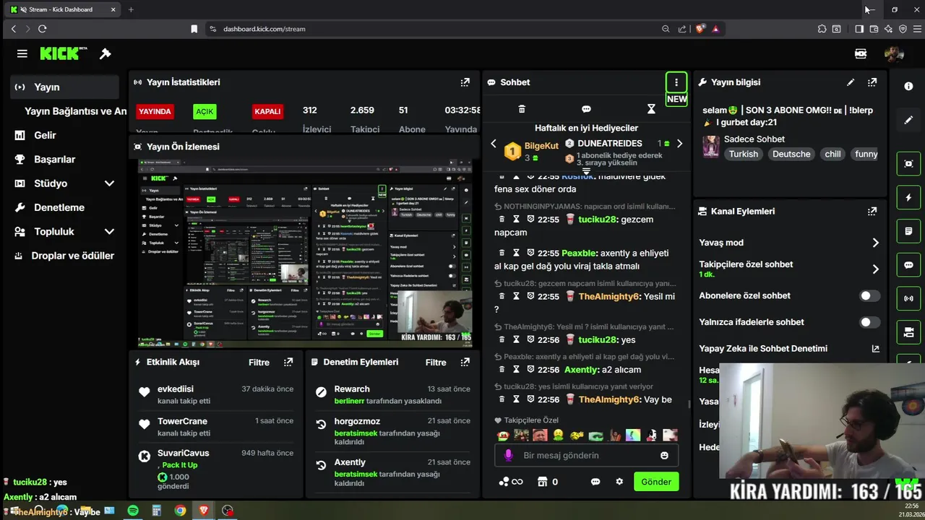Image resolution: width=925 pixels, height=520 pixels.
Task: Click the purple microphone icon in message box
Action: coord(509,456)
